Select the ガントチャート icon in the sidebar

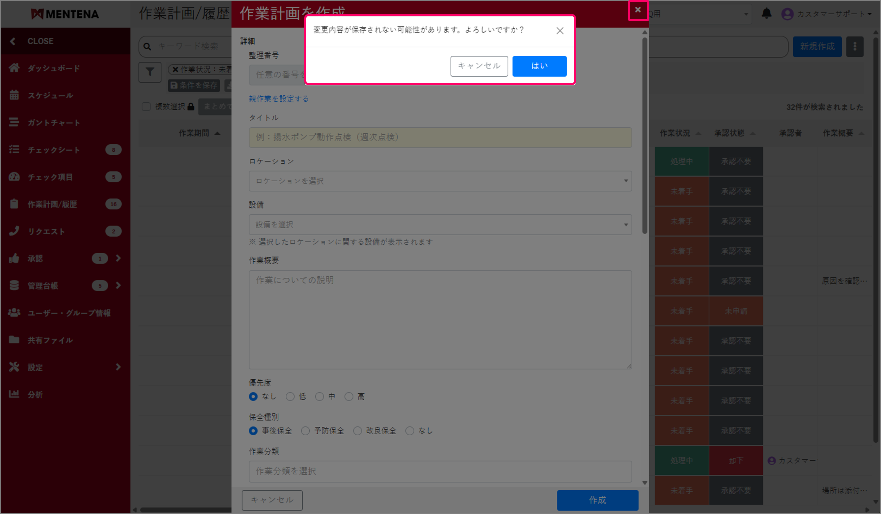pos(14,122)
